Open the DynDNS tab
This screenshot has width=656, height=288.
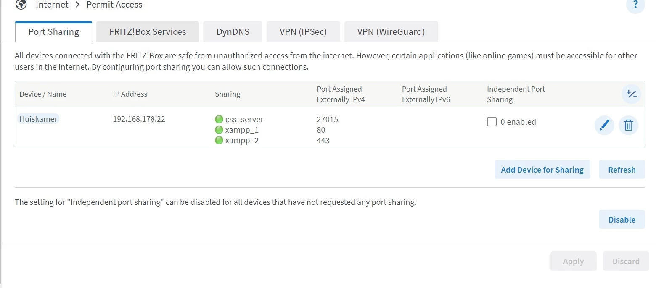[x=233, y=32]
